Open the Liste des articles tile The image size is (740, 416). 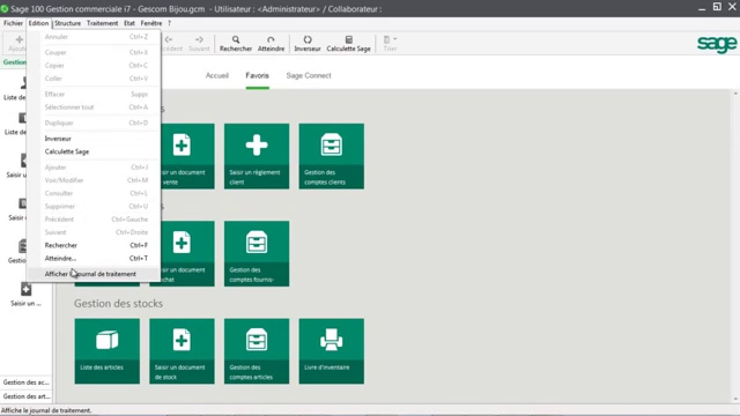point(107,351)
